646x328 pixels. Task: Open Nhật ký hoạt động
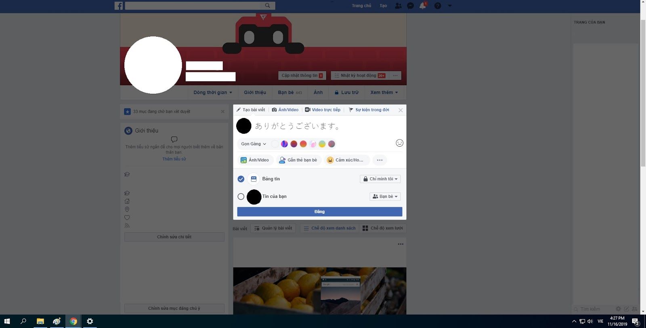coord(360,76)
